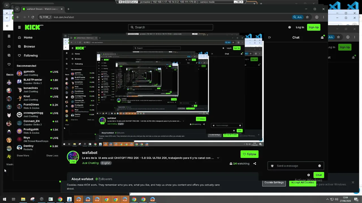Screen dimensions: 362x203
Task: Go back in the browser
Action: click(18, 17)
